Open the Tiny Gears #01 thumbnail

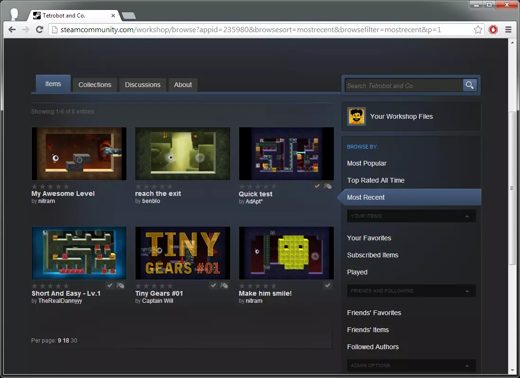[183, 253]
